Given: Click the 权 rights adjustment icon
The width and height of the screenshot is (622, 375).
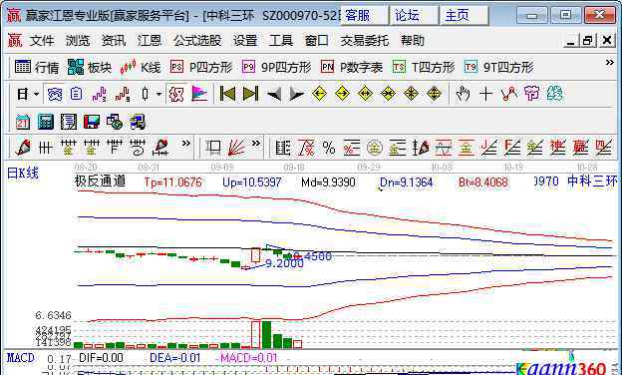Looking at the screenshot, I should pos(176,94).
